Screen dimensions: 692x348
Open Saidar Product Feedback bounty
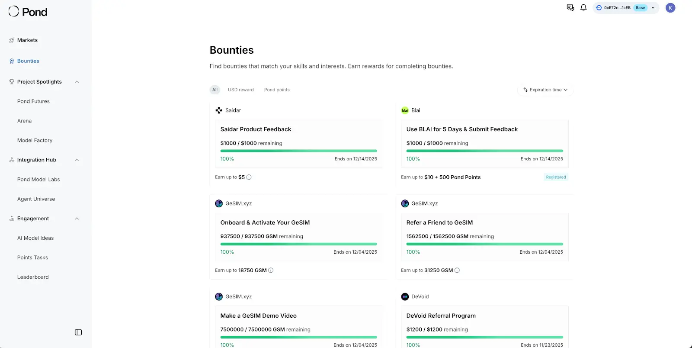[x=256, y=129]
